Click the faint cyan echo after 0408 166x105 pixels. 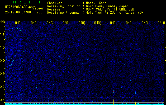click(135, 92)
